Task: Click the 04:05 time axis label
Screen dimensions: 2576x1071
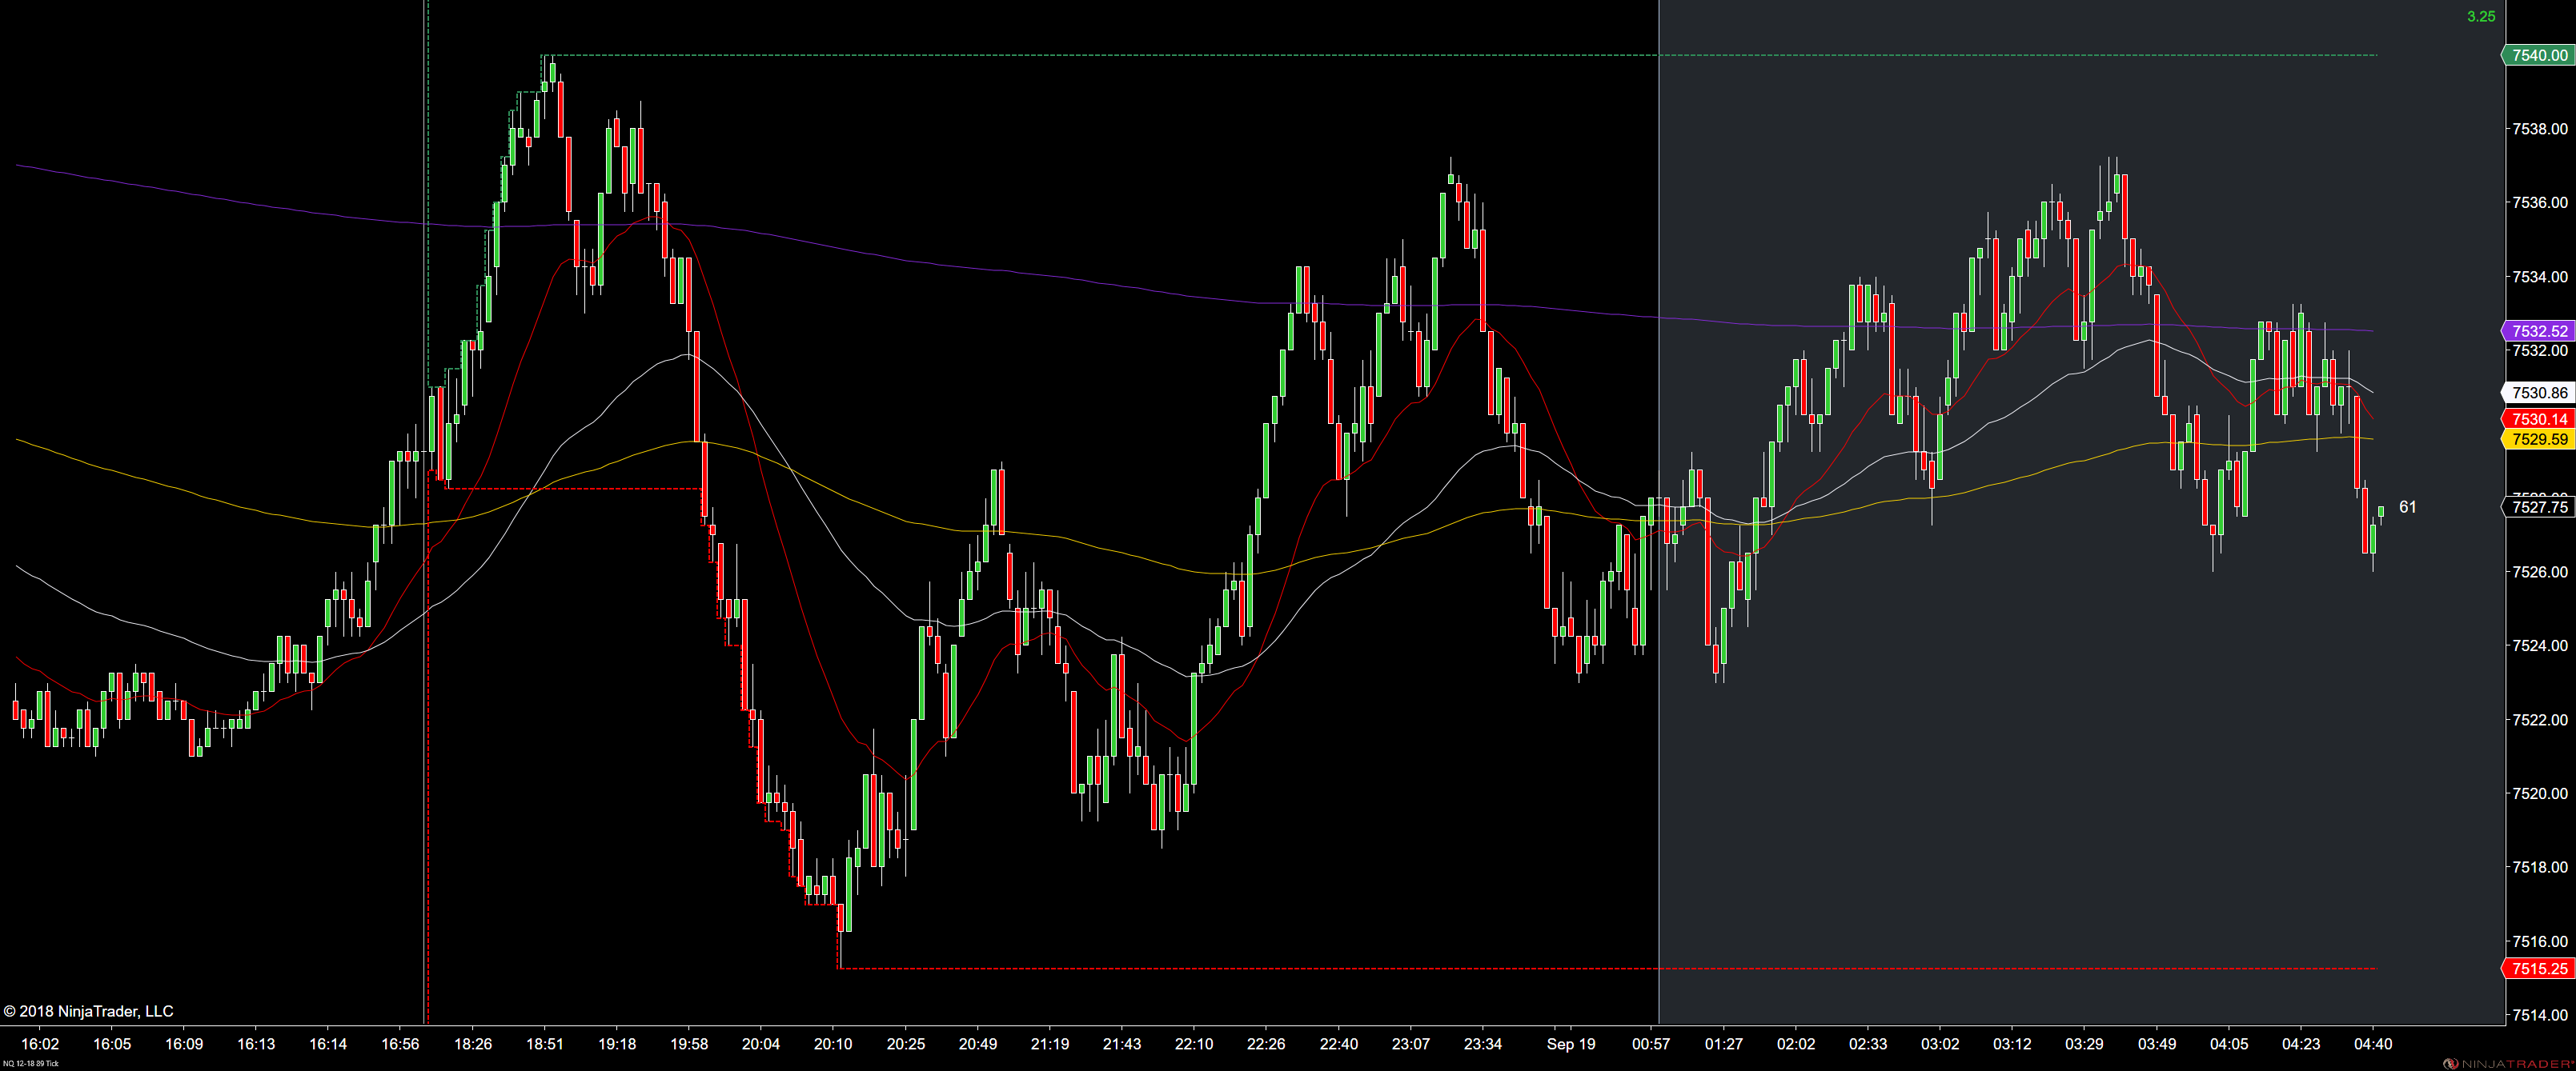Action: [x=2229, y=1044]
